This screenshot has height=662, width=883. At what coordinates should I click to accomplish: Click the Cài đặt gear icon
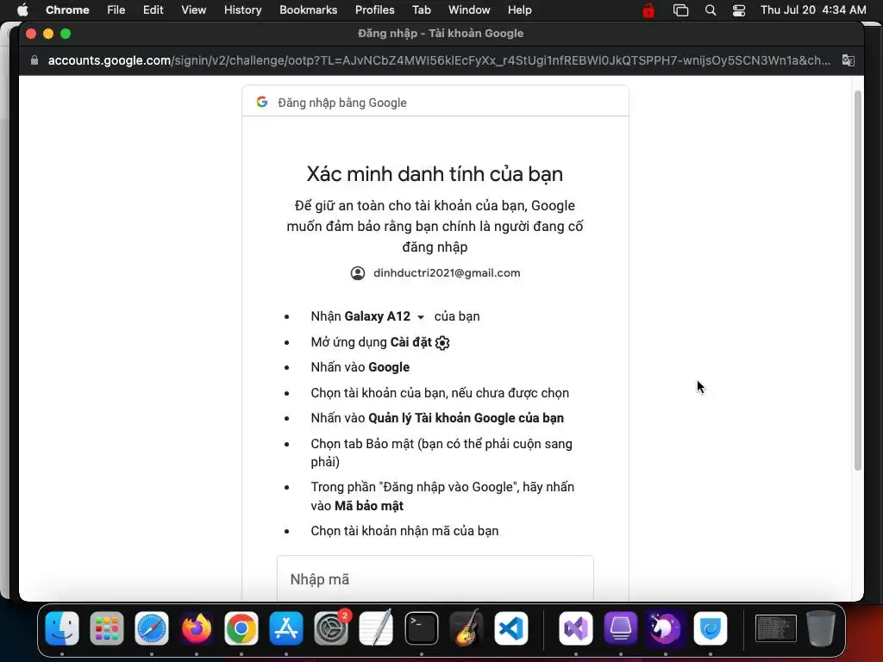click(442, 342)
